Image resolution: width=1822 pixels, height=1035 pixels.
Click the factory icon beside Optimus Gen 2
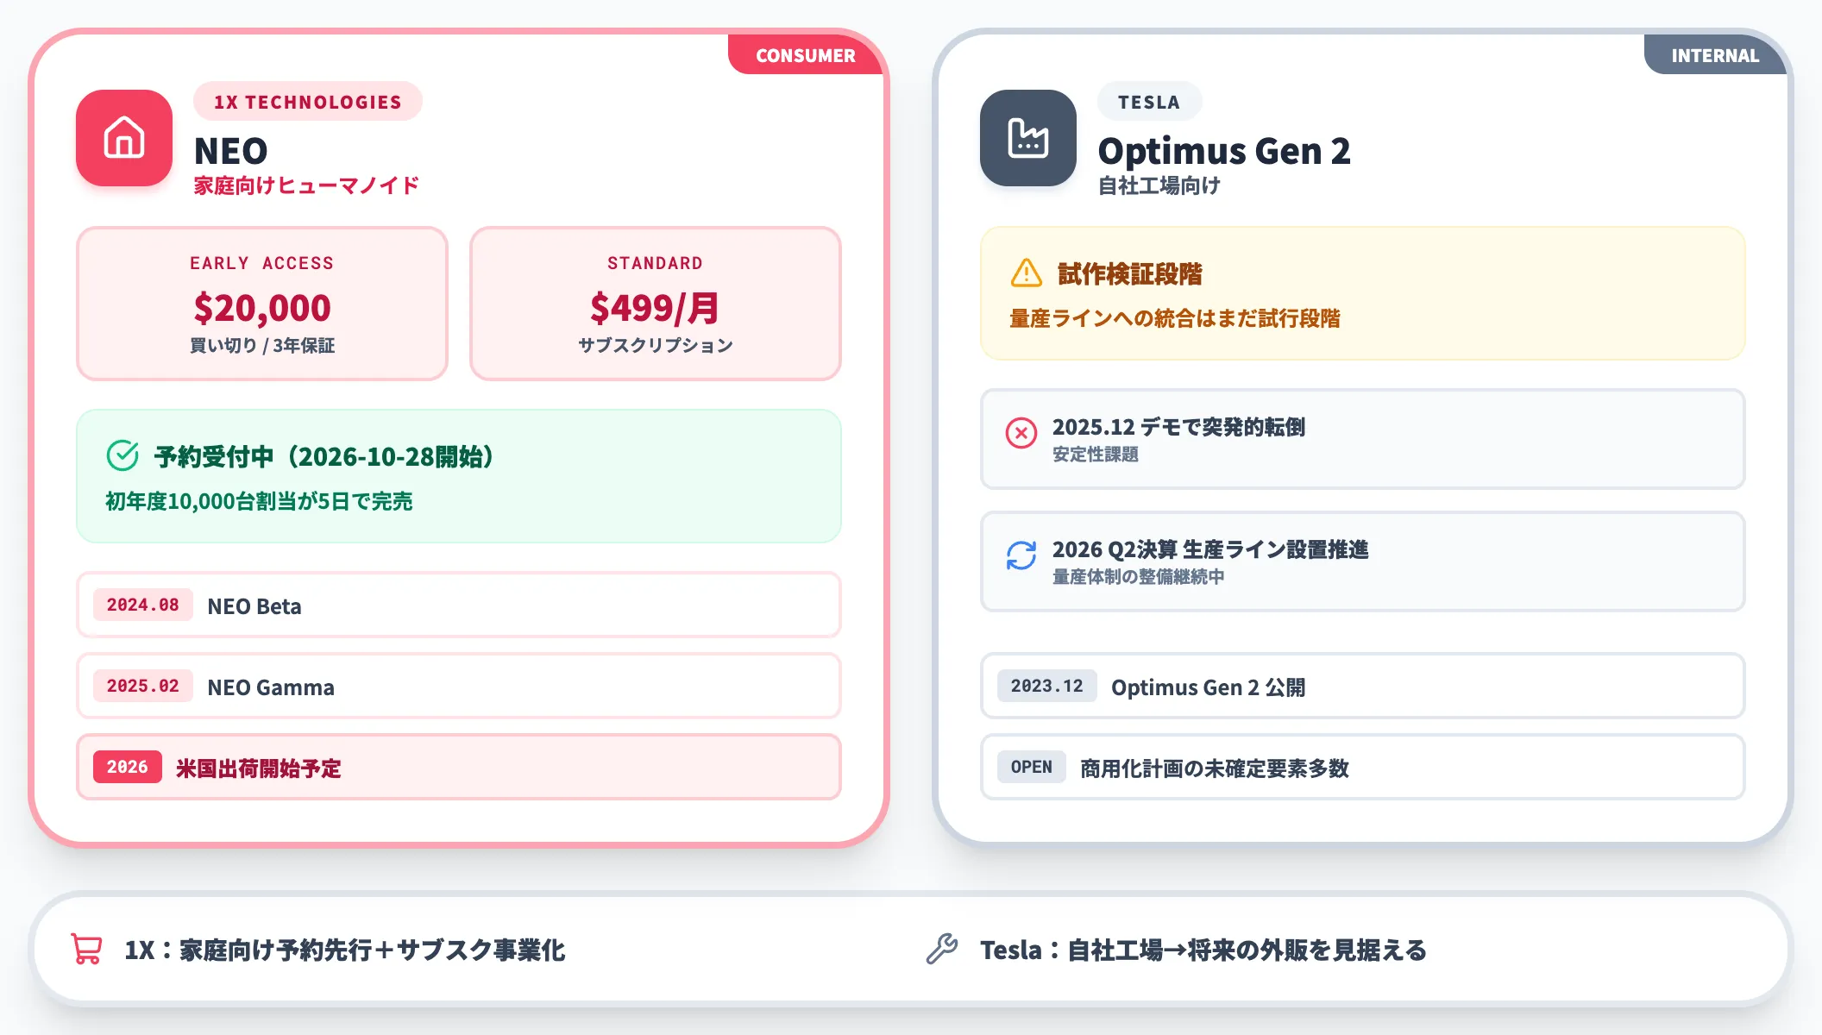point(1028,138)
